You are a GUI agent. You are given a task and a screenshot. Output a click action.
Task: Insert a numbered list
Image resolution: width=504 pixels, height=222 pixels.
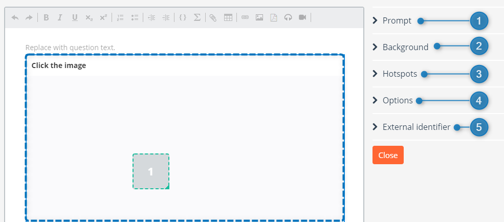(x=120, y=17)
